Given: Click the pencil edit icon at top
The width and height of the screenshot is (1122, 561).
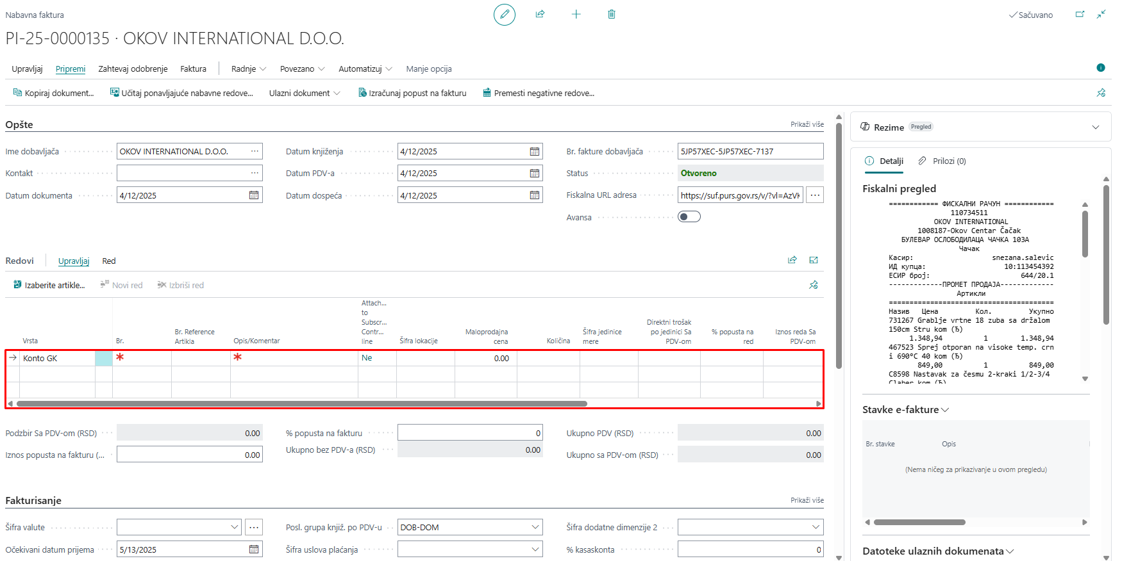Looking at the screenshot, I should [504, 14].
